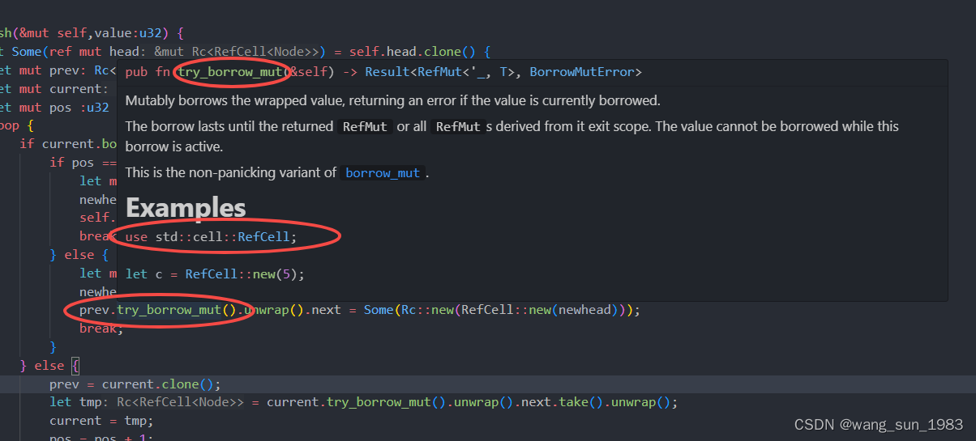This screenshot has width=976, height=441.
Task: Open the borrow_mut link in the hover tooltip
Action: (383, 173)
